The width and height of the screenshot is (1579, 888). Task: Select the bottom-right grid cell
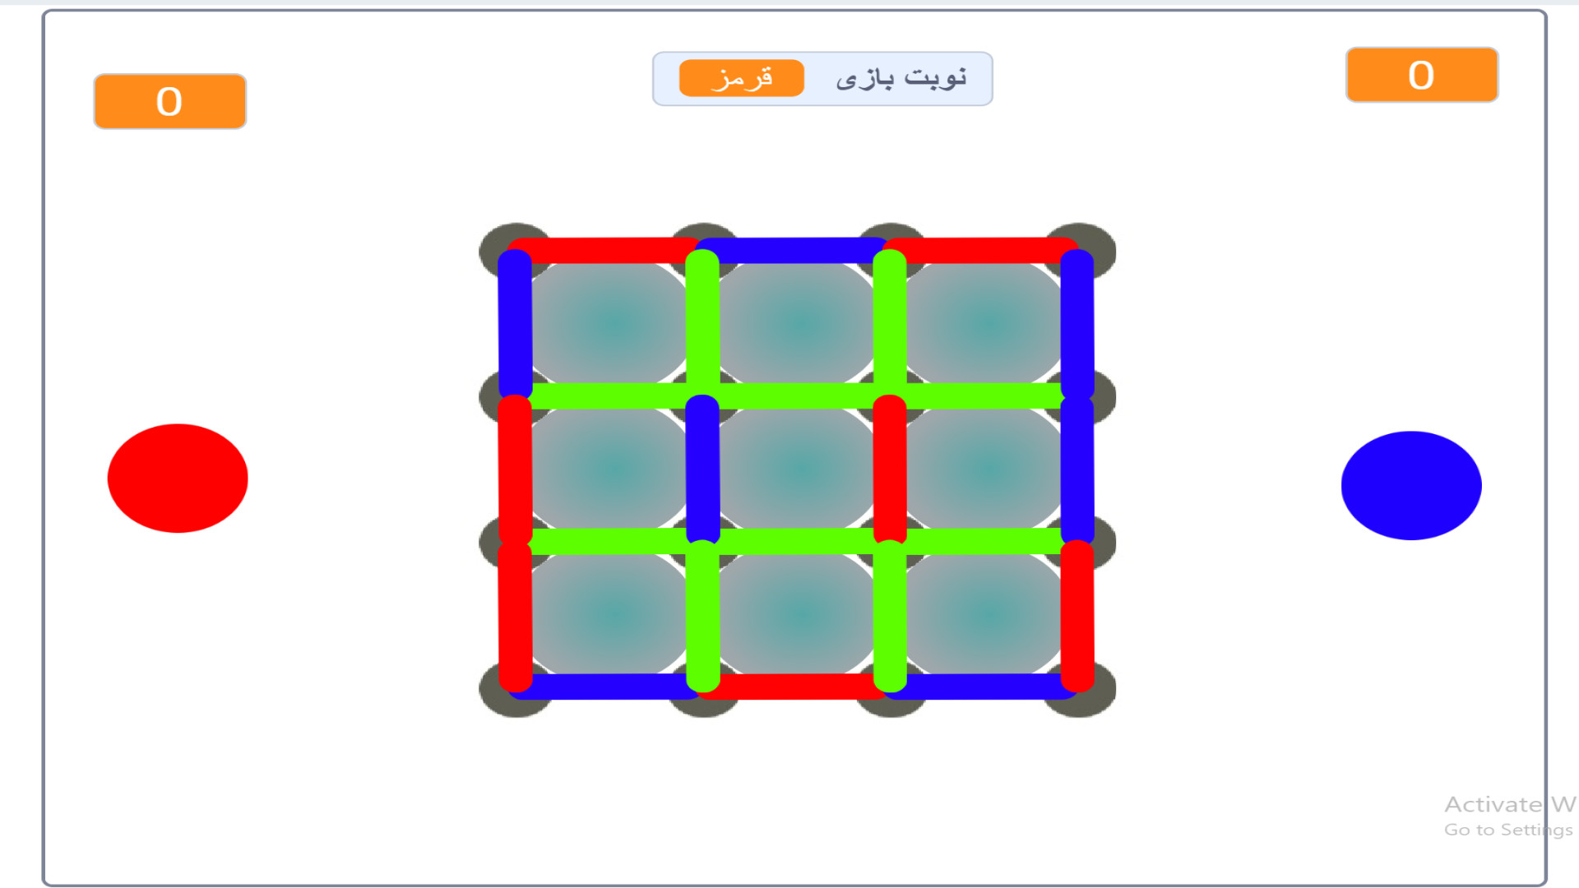[x=984, y=614]
